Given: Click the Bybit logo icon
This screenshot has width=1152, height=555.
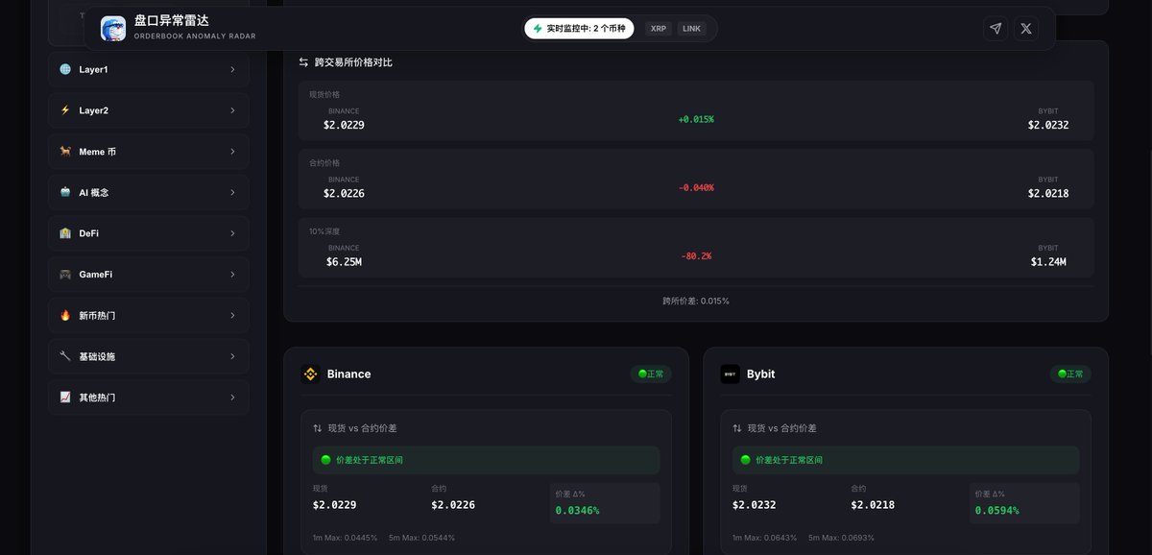Looking at the screenshot, I should 731,374.
